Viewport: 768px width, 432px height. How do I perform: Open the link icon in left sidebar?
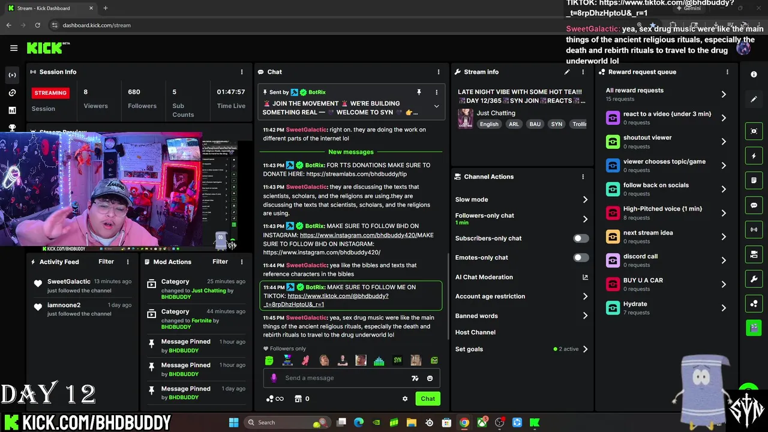12,92
